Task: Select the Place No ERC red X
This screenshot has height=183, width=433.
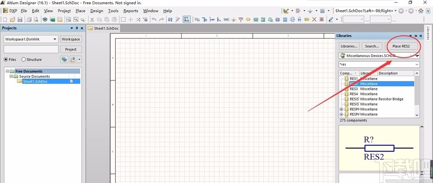Action: click(x=314, y=19)
